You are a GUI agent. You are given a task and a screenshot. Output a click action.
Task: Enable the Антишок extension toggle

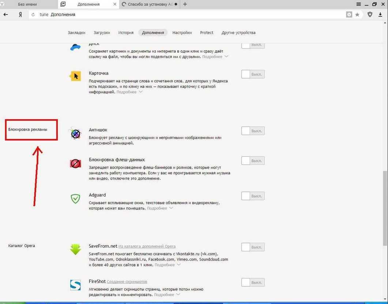coord(253,131)
